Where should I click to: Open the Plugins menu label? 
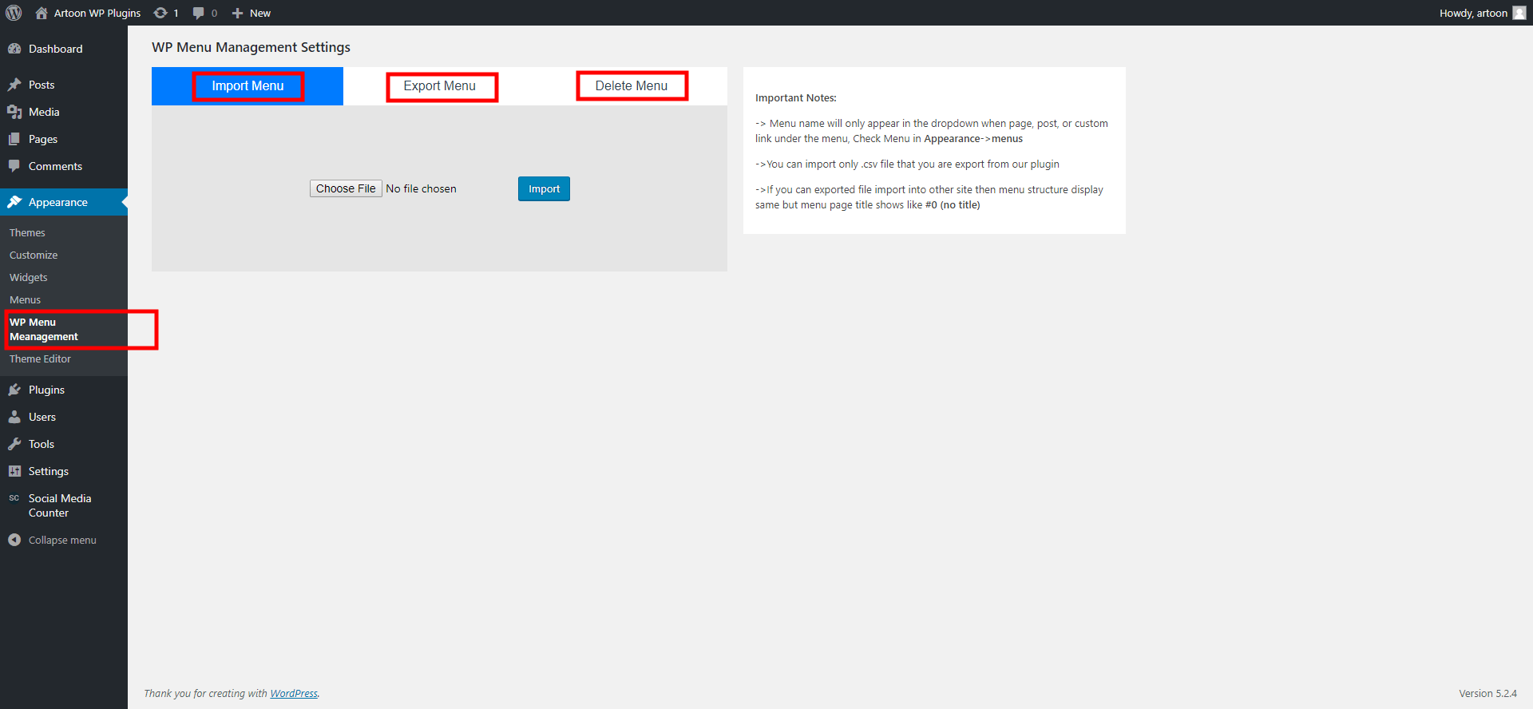(46, 390)
